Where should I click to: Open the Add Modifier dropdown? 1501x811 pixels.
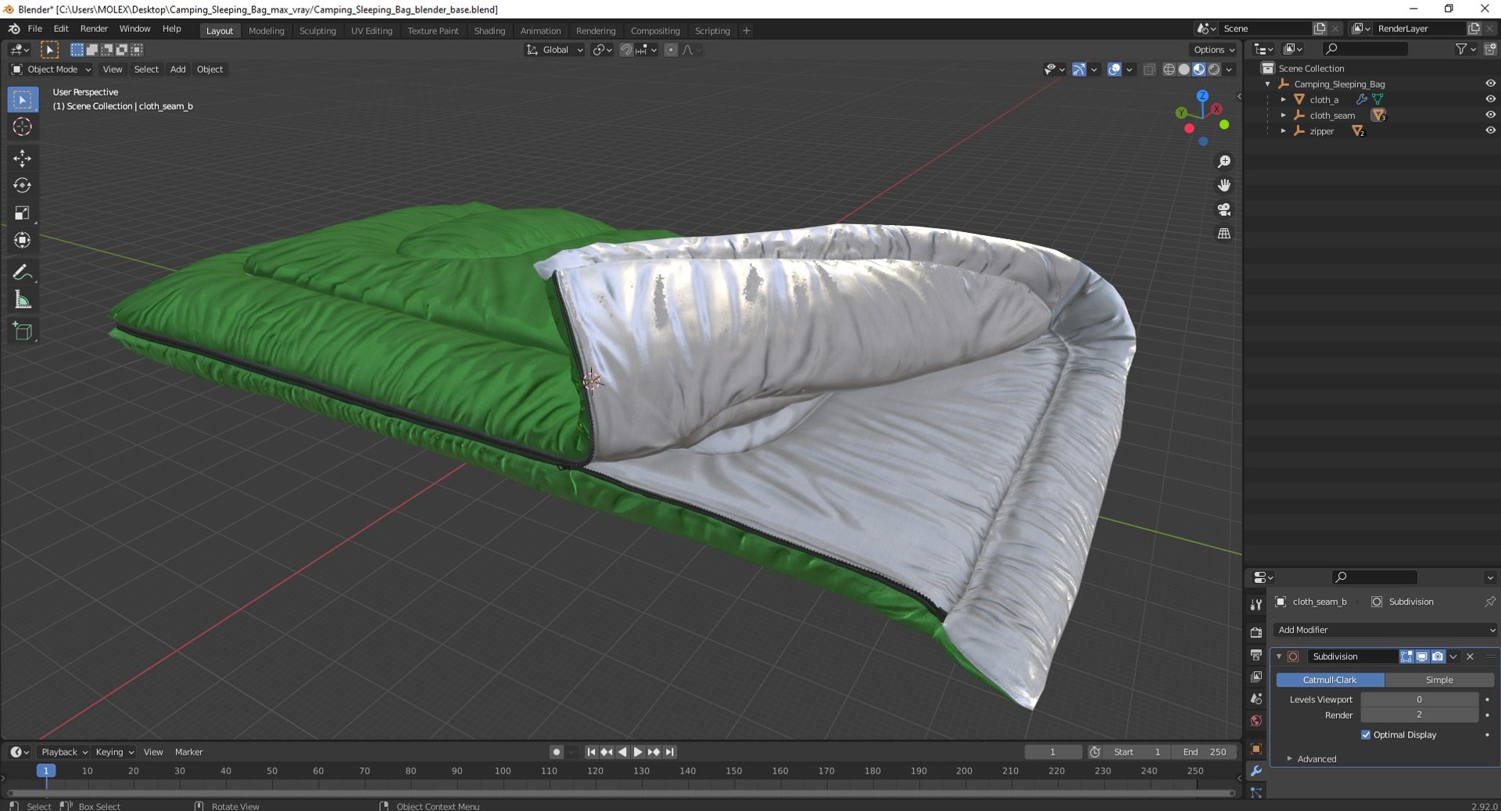point(1385,630)
